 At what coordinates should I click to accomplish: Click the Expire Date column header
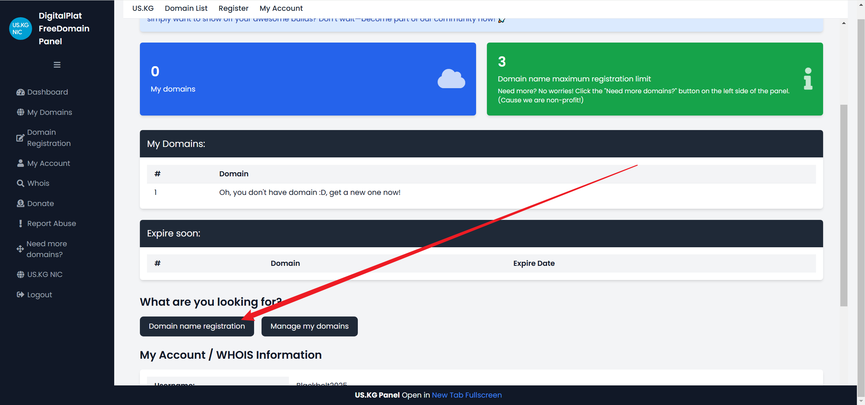coord(534,263)
